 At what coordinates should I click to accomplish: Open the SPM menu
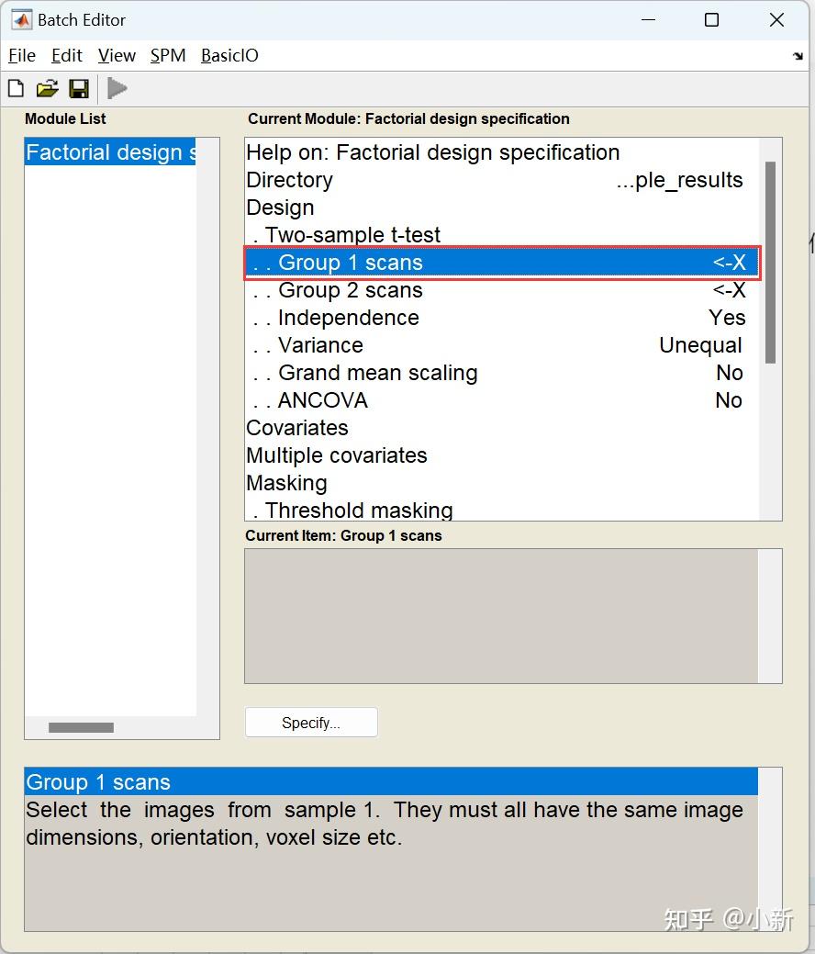[x=168, y=55]
